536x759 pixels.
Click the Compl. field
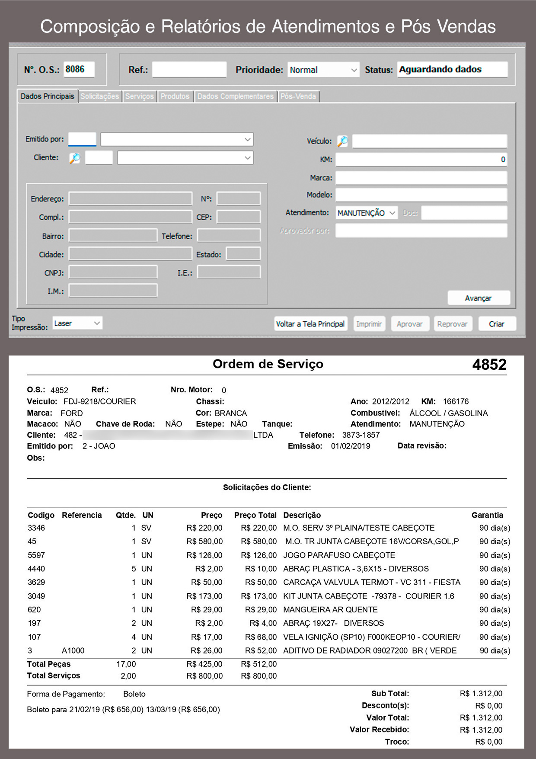click(131, 217)
